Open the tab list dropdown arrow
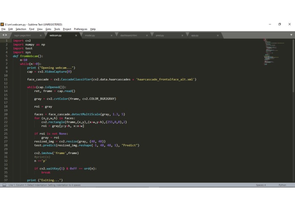Image resolution: width=295 pixels, height=209 pixels. (x=291, y=35)
